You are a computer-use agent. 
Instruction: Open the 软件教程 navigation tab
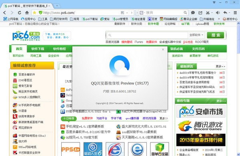point(59,49)
